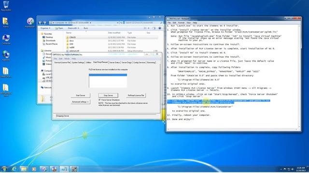Screen dimensions: 309x173
Task: Click Notepad vertical scrollbar
Action: (x=300, y=76)
